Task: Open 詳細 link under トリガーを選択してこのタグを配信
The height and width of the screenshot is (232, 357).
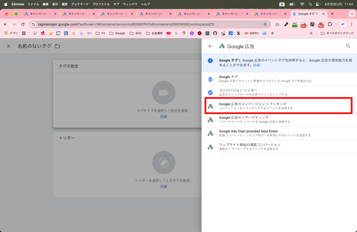Action: (164, 186)
